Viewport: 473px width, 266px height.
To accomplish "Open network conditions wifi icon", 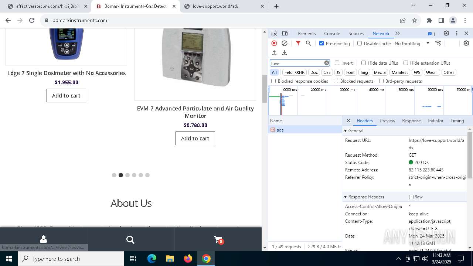I will pyautogui.click(x=438, y=43).
